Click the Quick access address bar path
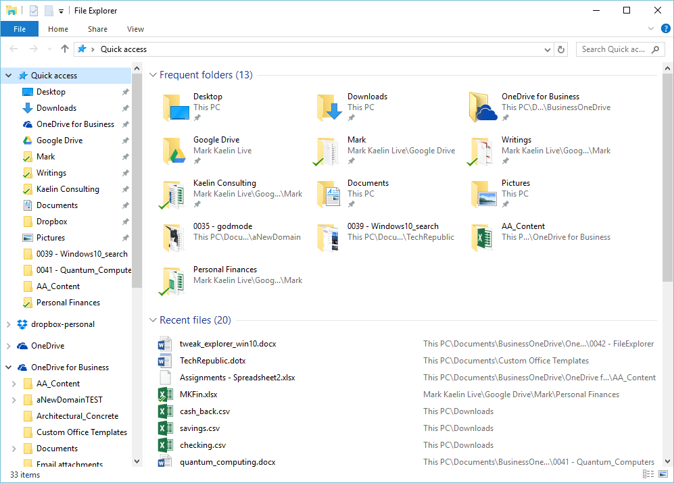The width and height of the screenshot is (674, 483). [123, 49]
